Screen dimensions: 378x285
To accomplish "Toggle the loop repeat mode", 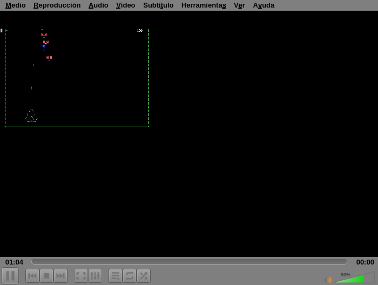I will [x=130, y=276].
